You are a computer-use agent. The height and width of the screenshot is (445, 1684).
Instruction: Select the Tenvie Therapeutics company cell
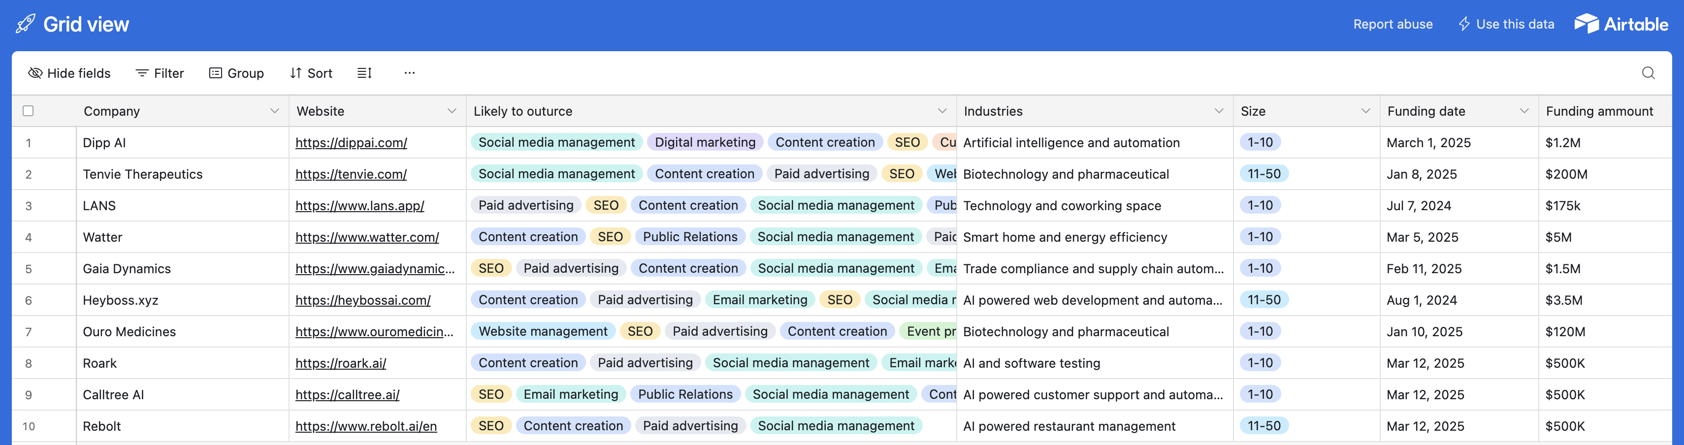[x=182, y=174]
